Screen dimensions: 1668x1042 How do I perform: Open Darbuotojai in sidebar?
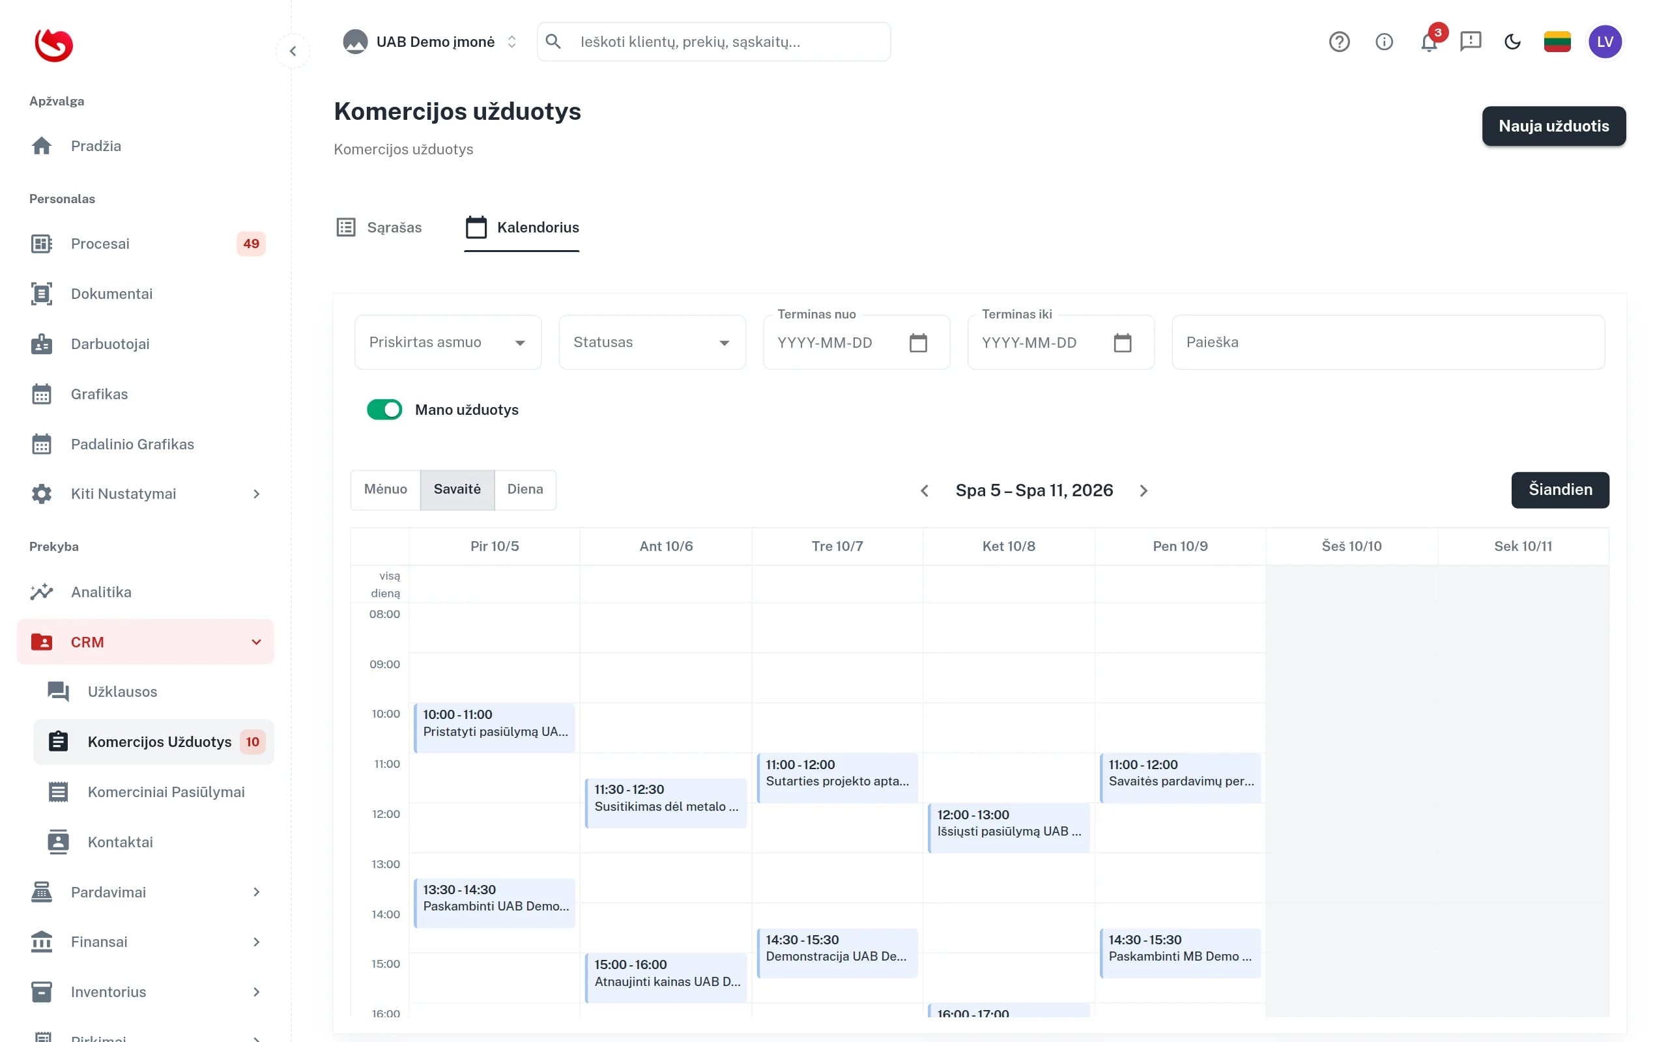pyautogui.click(x=145, y=344)
